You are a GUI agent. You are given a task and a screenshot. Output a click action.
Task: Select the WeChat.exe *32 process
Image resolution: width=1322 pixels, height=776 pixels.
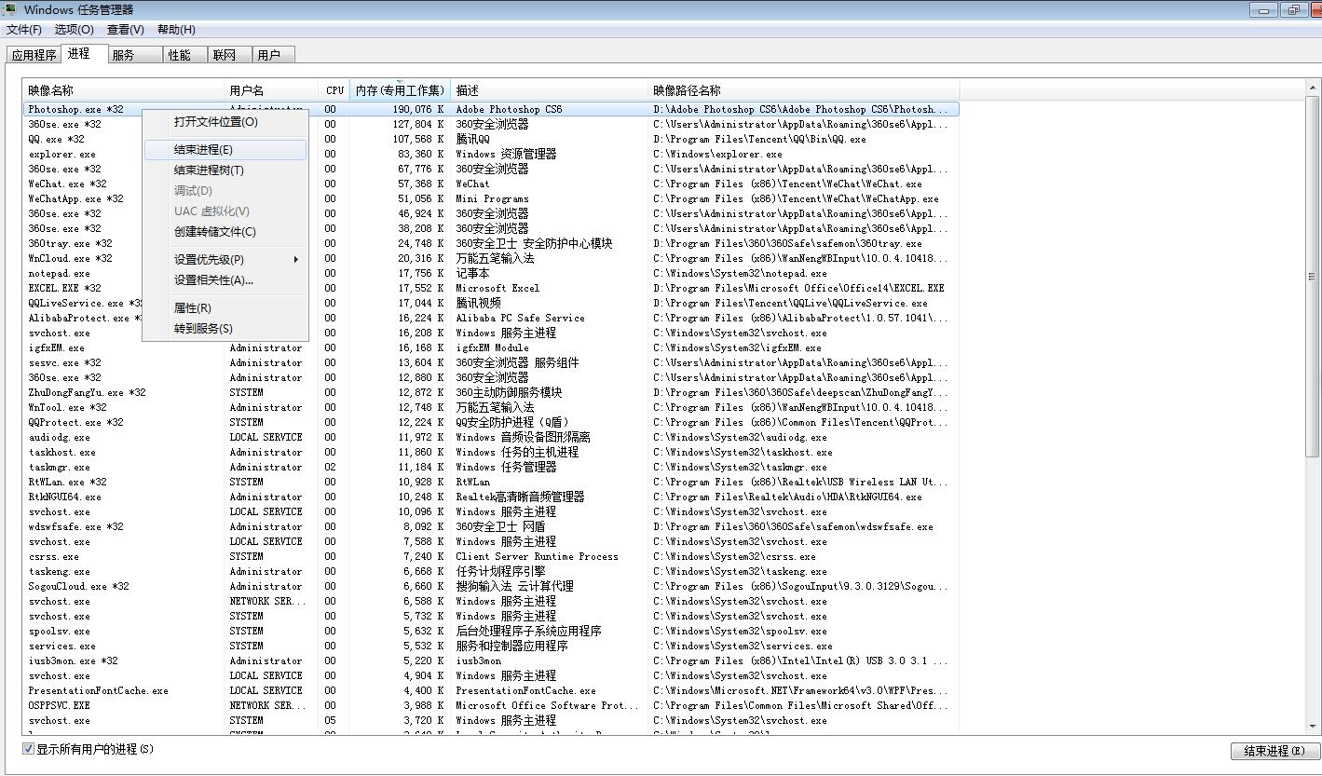pos(491,184)
